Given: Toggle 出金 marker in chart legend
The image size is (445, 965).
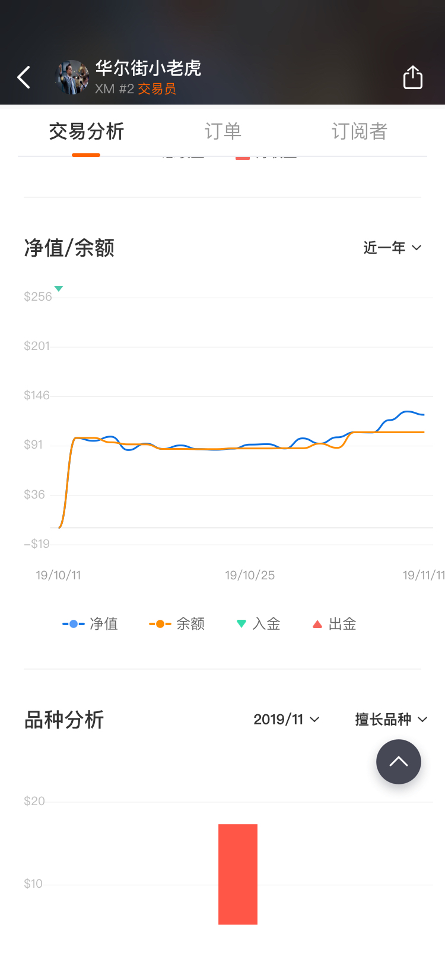Looking at the screenshot, I should point(335,624).
